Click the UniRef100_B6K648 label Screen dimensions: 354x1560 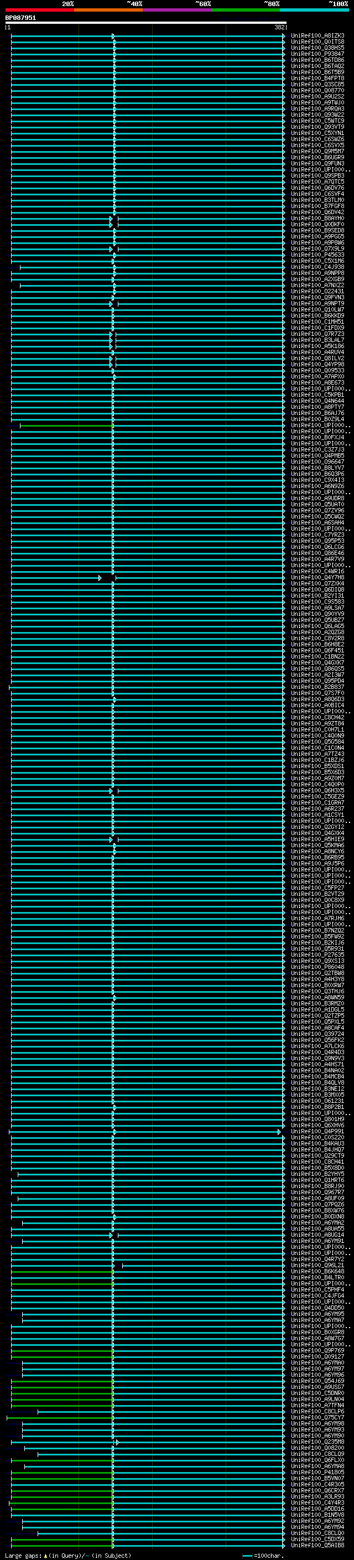click(317, 1271)
